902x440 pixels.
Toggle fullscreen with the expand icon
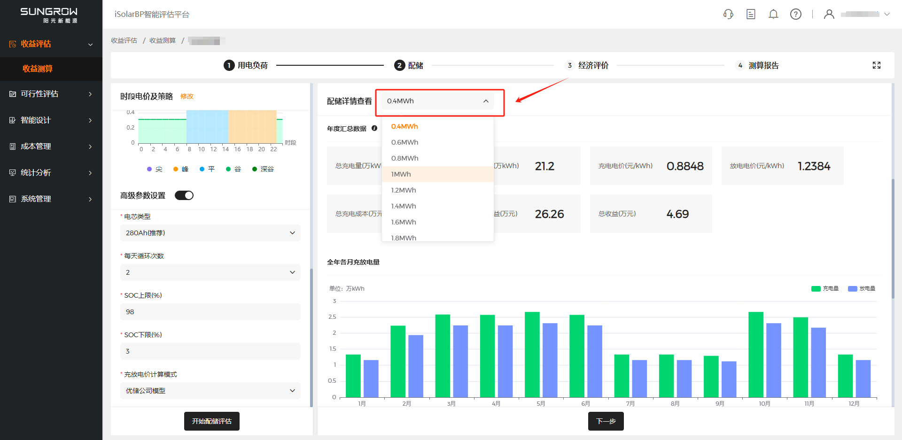pos(877,65)
